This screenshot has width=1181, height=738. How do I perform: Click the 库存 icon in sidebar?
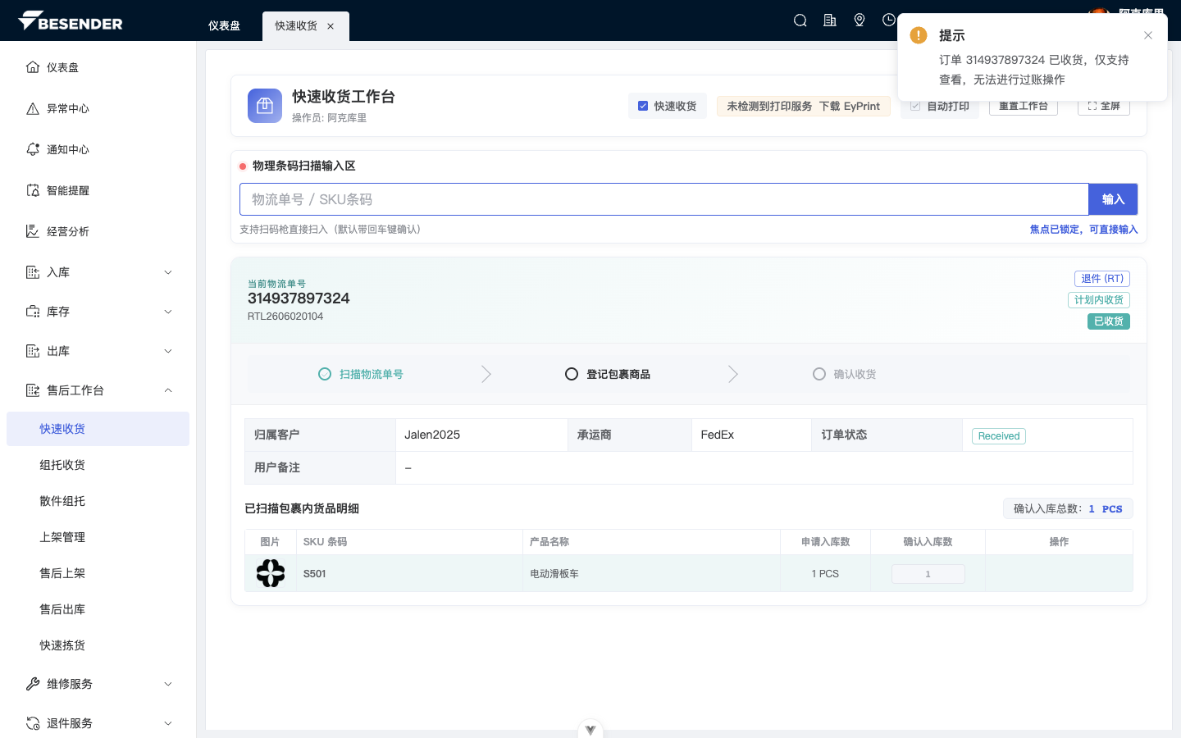(x=33, y=312)
